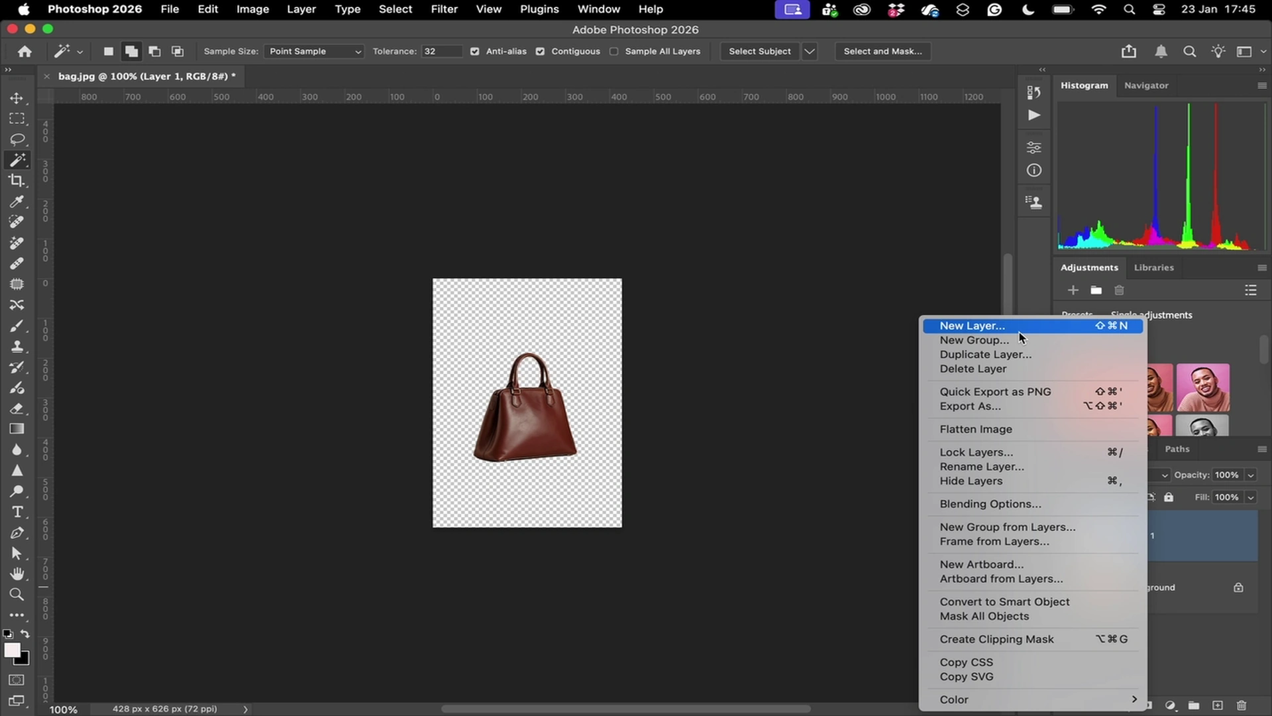Select the Crop tool
The height and width of the screenshot is (716, 1272).
[x=17, y=180]
